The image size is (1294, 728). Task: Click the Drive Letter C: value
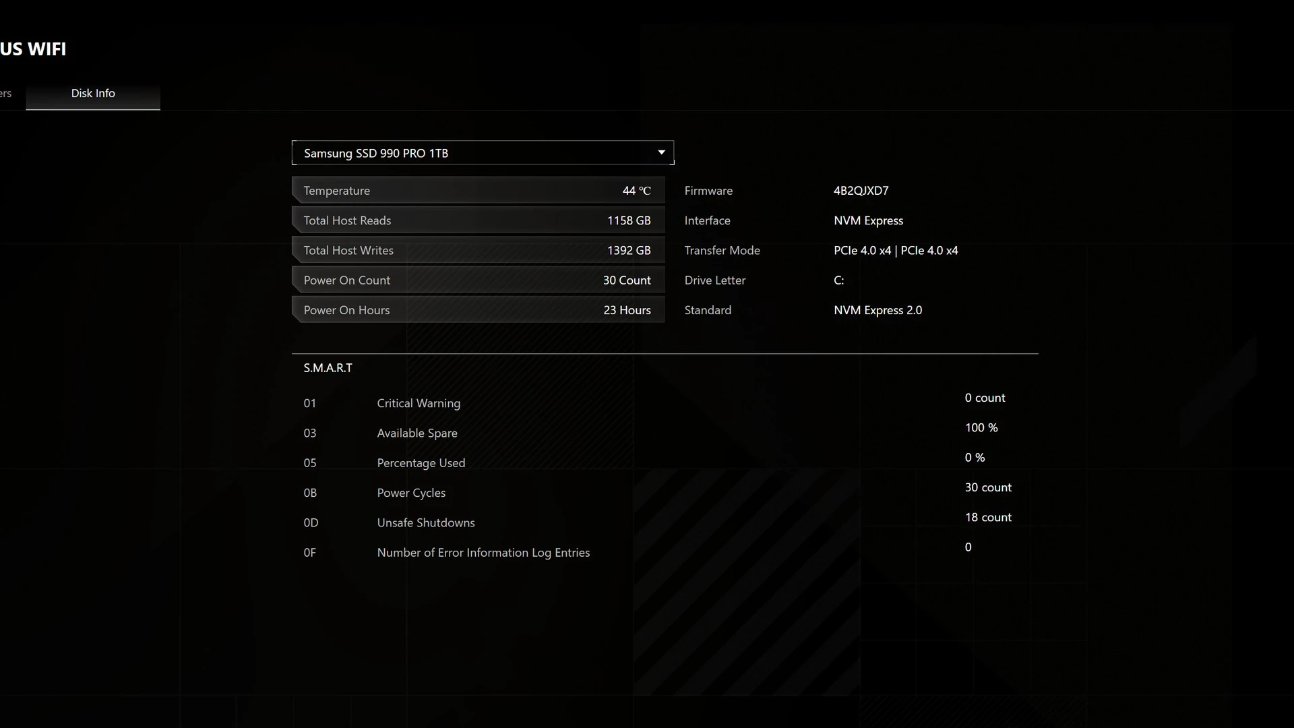(838, 280)
